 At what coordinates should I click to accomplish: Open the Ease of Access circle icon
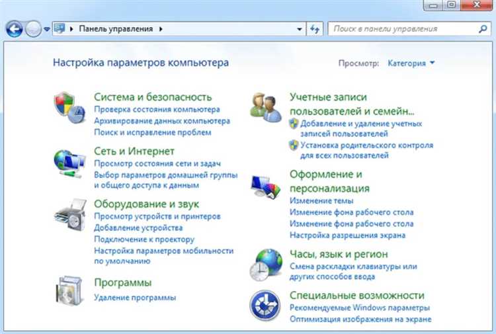pos(265,306)
